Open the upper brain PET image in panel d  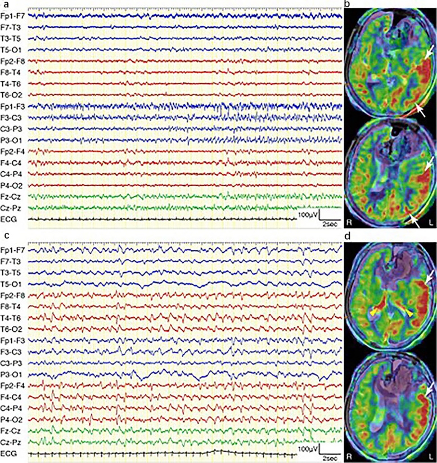(x=390, y=296)
